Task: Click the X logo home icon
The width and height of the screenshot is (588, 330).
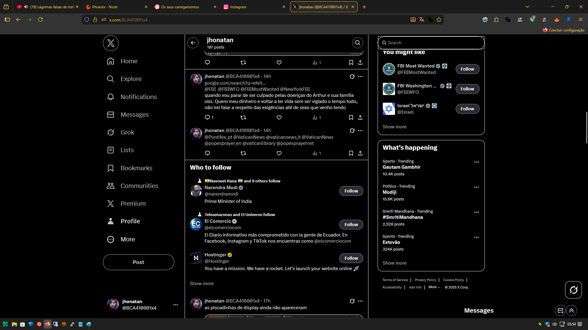Action: point(111,43)
